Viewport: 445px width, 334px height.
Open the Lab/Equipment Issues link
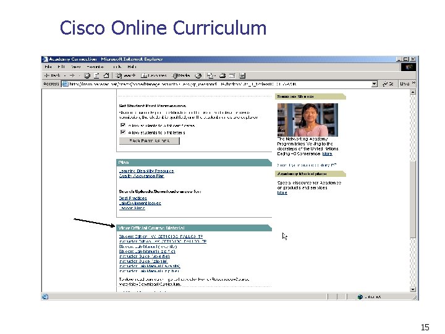pos(140,203)
